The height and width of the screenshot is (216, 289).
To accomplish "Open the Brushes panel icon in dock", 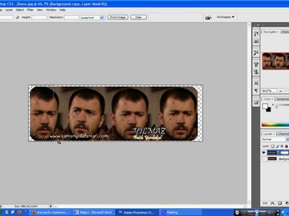I will pyautogui.click(x=256, y=34).
